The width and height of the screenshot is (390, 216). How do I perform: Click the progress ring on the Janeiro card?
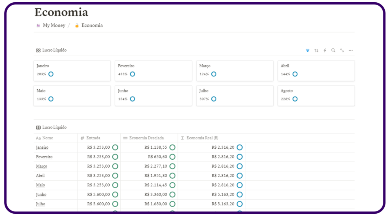click(x=51, y=74)
